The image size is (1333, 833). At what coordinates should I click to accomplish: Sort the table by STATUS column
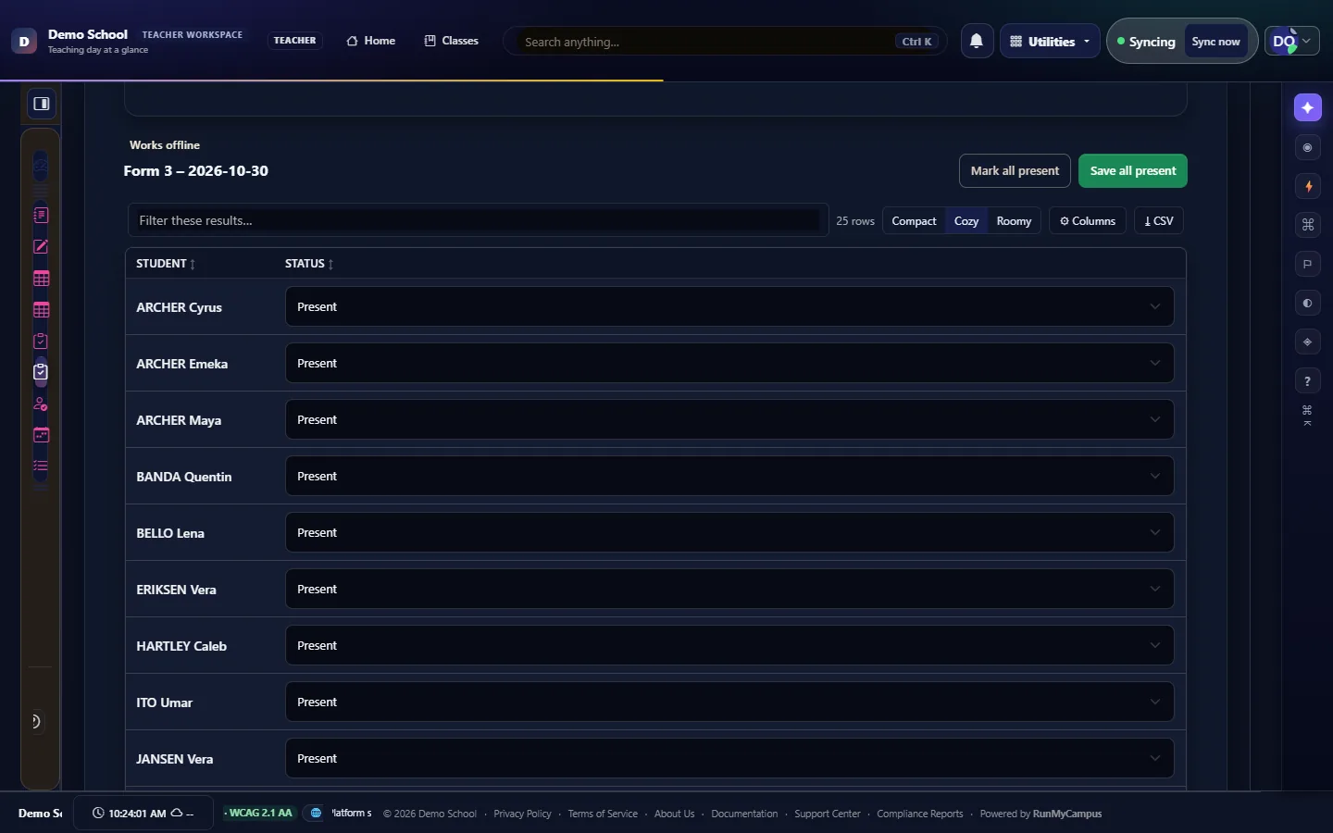tap(309, 264)
